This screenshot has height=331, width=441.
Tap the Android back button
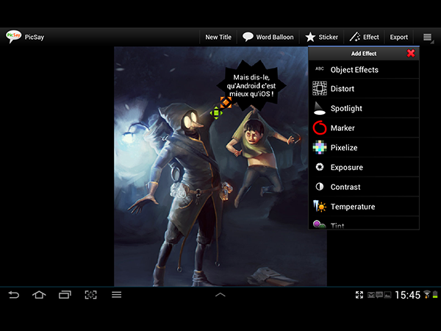point(13,295)
